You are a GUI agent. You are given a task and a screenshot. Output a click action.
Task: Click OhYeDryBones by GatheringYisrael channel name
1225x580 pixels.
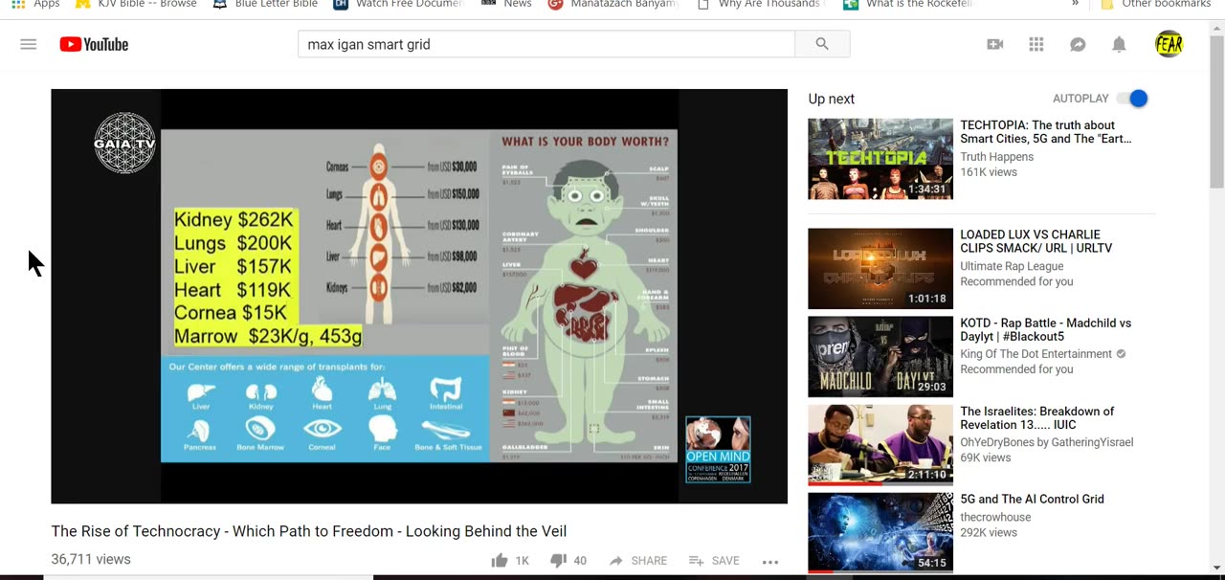1047,442
